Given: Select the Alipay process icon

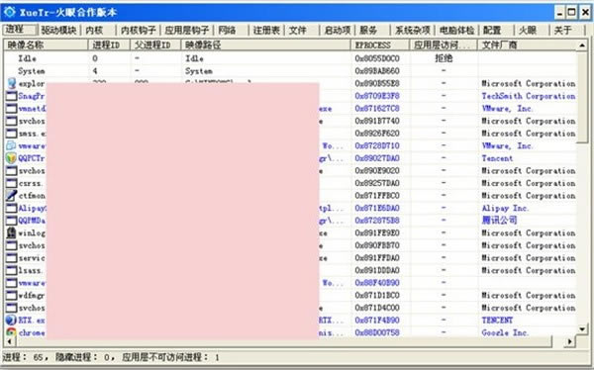Looking at the screenshot, I should 11,208.
